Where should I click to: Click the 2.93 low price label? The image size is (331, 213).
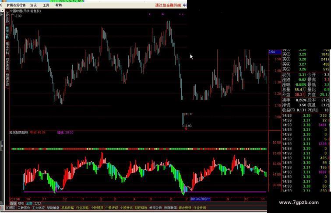point(188,126)
